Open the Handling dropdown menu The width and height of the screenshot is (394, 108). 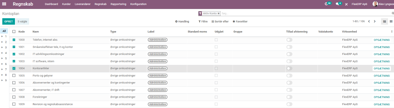[x=182, y=21]
